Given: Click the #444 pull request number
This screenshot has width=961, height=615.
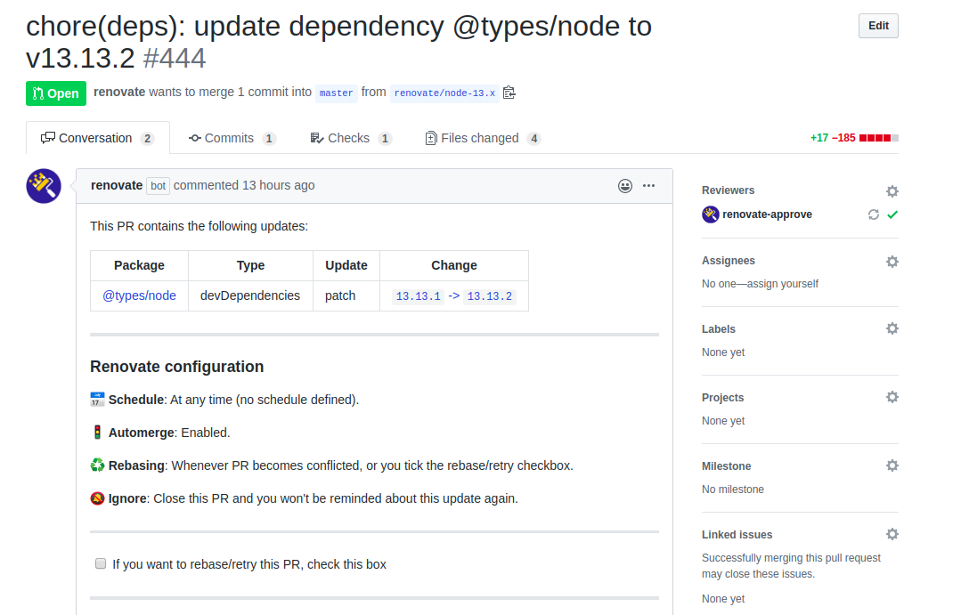Looking at the screenshot, I should click(x=175, y=59).
